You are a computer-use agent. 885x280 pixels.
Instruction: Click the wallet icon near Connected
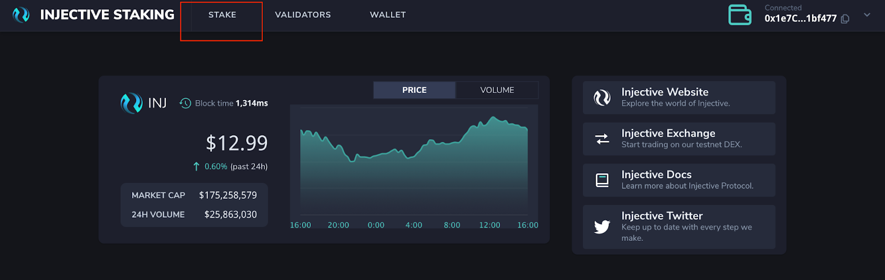740,15
